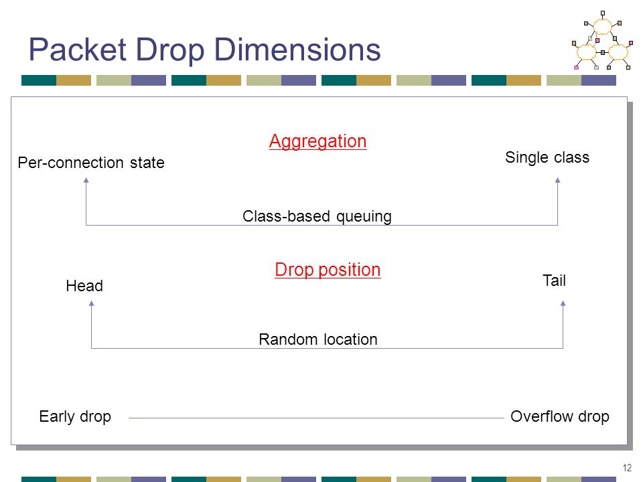
Task: Click the arrowhead below Single class
Action: click(557, 180)
